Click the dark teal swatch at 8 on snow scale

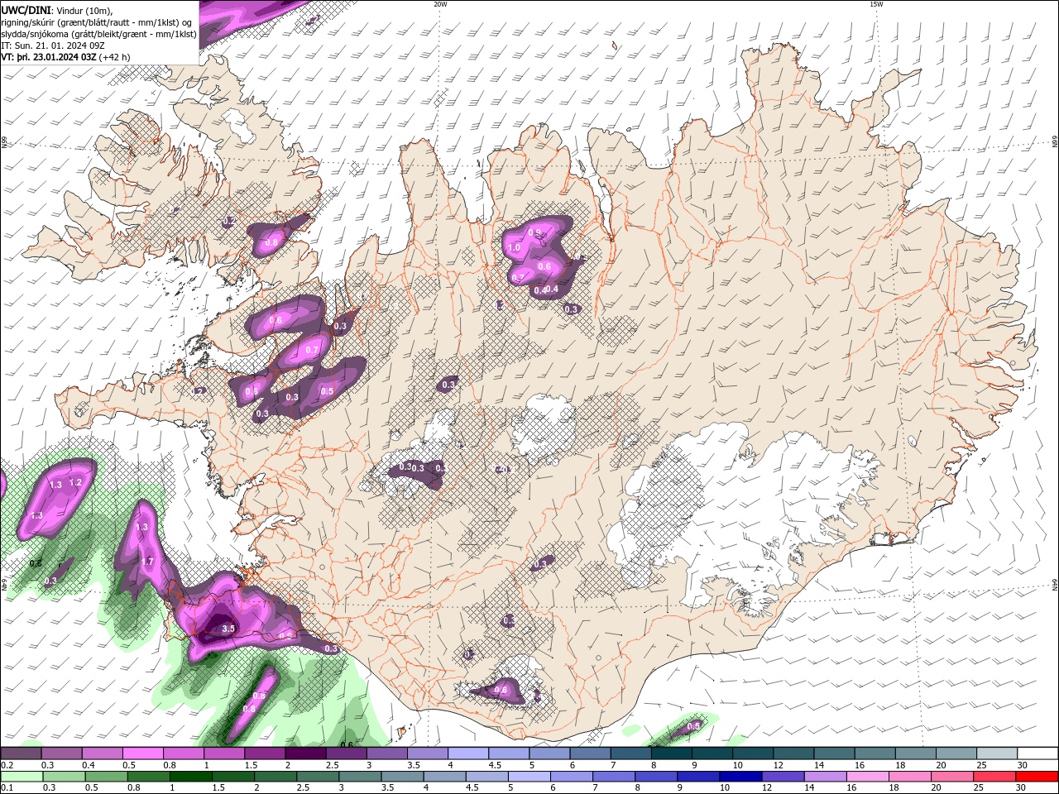(x=672, y=753)
